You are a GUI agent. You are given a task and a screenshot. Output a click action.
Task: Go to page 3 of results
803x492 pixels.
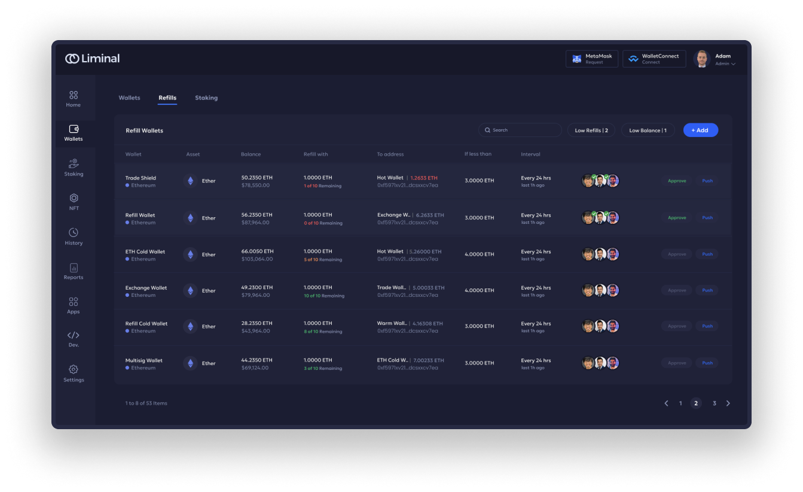(714, 403)
